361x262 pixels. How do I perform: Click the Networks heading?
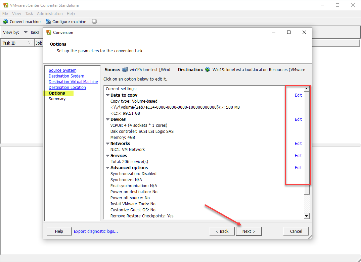pos(120,144)
